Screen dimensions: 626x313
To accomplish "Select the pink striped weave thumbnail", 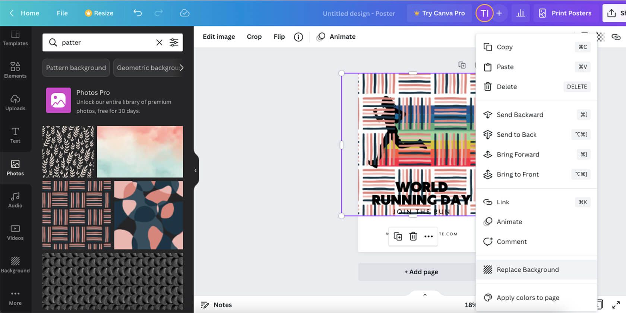I will pos(76,215).
